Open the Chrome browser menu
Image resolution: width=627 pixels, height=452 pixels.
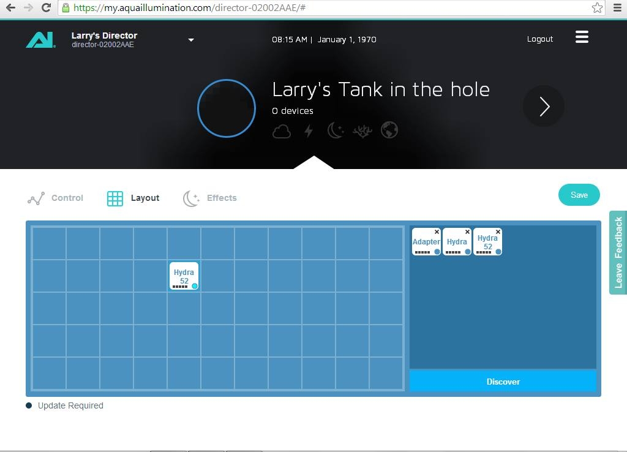617,7
